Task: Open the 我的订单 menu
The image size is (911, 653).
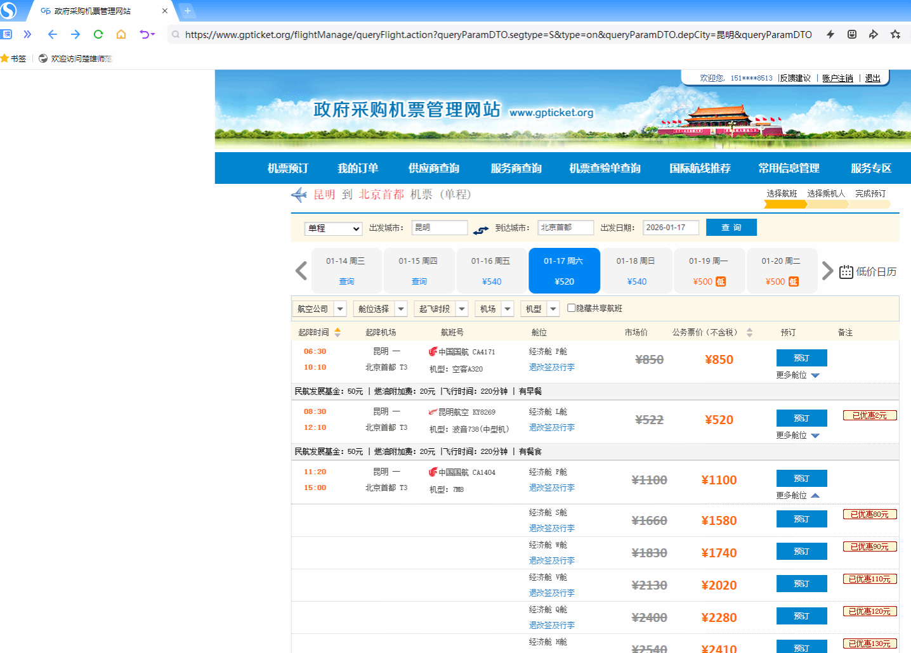Action: point(358,168)
